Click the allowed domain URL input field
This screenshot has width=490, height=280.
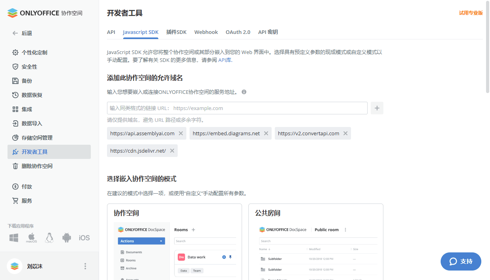click(237, 108)
